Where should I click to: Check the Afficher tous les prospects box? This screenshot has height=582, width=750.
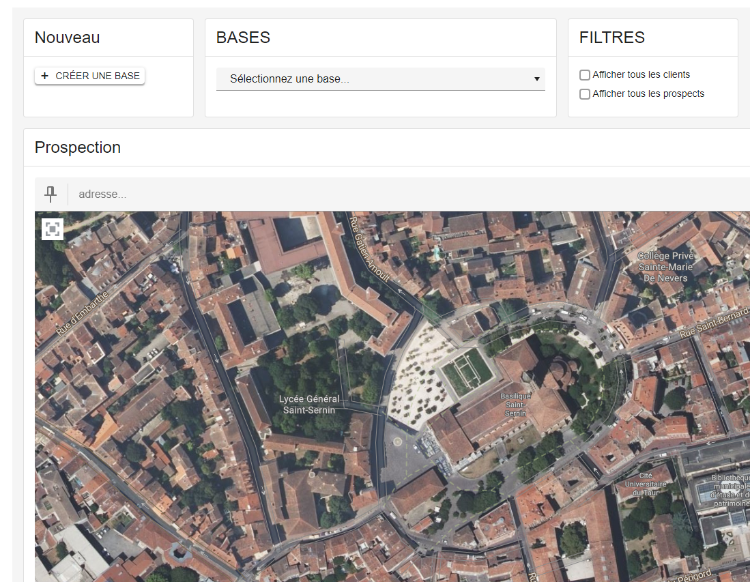(x=585, y=94)
